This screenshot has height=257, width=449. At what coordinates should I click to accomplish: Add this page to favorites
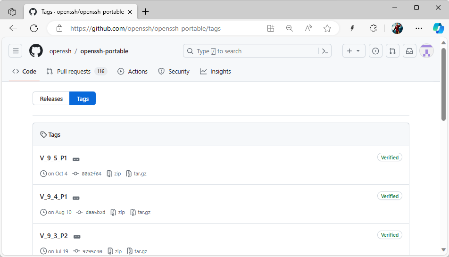pyautogui.click(x=327, y=28)
